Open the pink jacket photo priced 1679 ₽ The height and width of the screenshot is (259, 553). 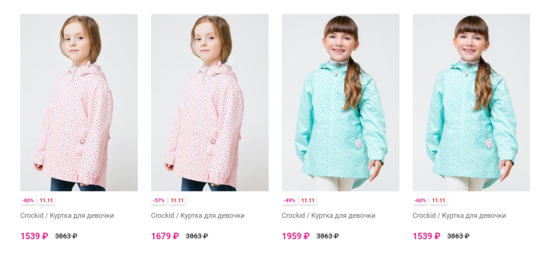pyautogui.click(x=210, y=103)
